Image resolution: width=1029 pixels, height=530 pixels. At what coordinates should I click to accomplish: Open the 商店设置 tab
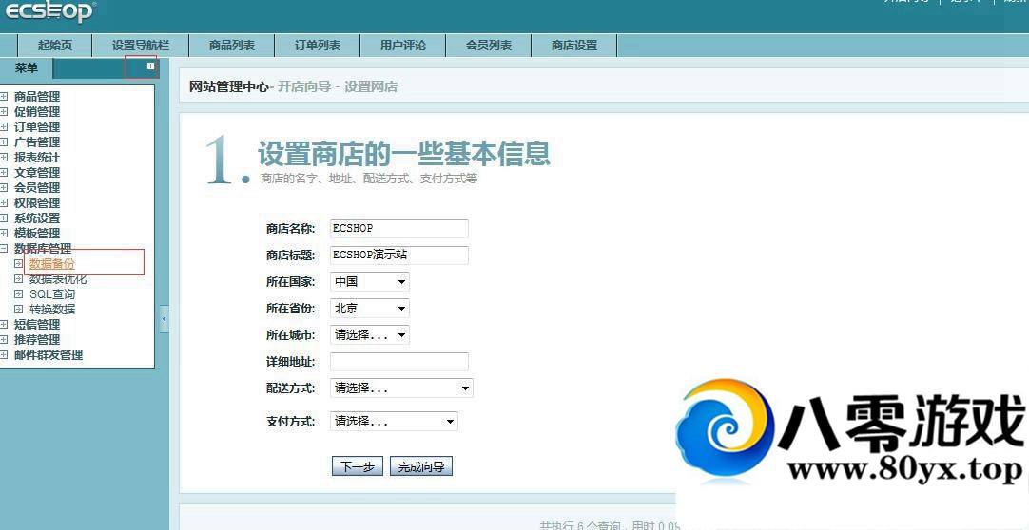point(574,46)
